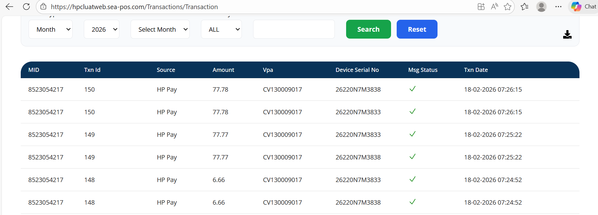Image resolution: width=598 pixels, height=215 pixels.
Task: Click the split screen apps icon
Action: click(x=481, y=7)
